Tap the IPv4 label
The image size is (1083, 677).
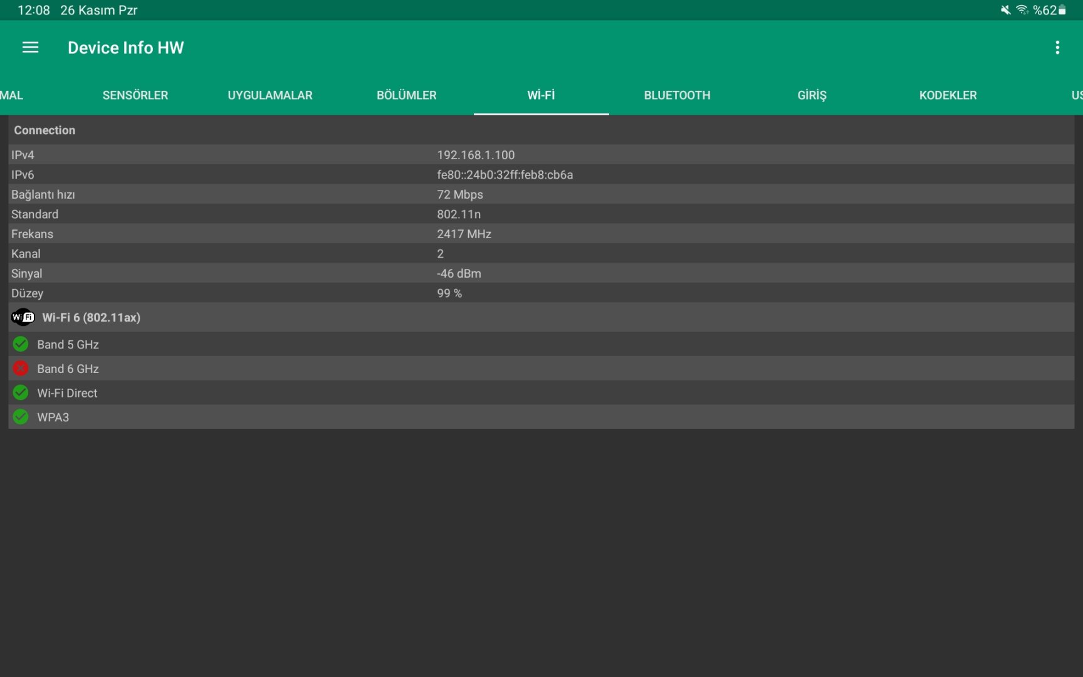pyautogui.click(x=23, y=155)
